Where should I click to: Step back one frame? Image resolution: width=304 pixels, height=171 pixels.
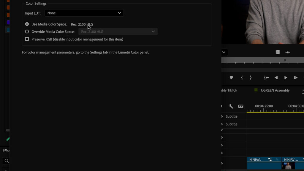coord(276,78)
